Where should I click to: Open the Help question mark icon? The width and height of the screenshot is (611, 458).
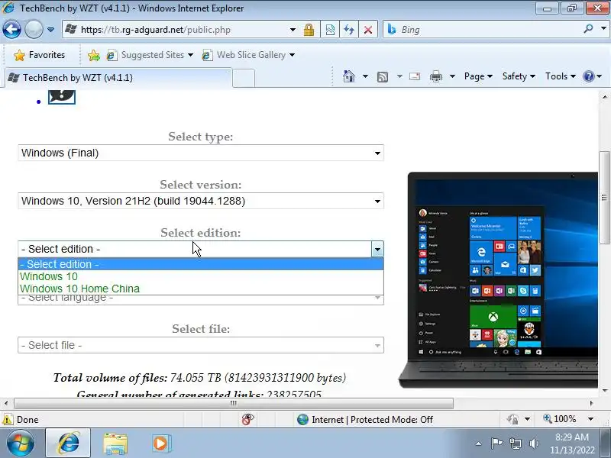click(x=588, y=76)
